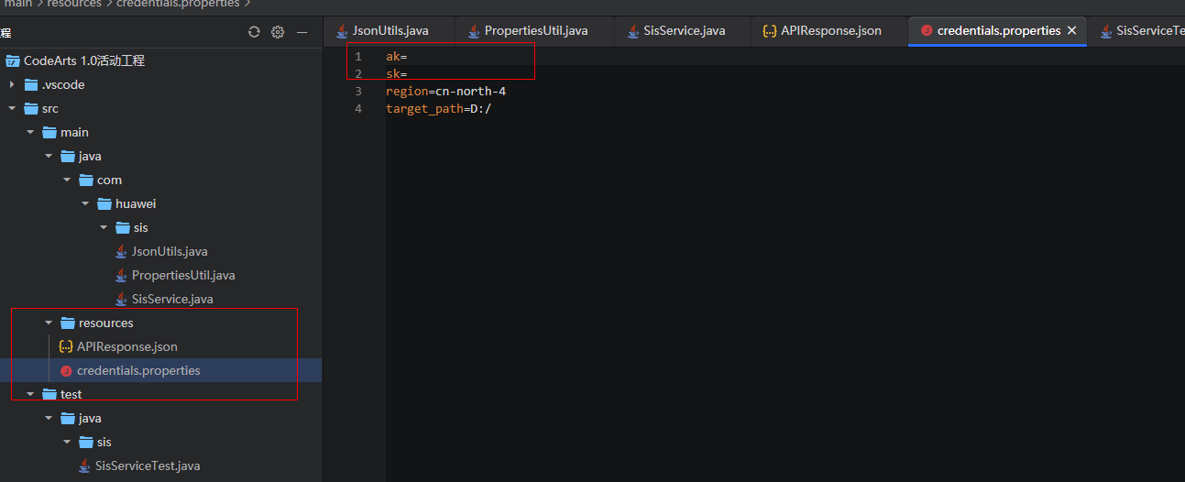Collapse the src folder
Viewport: 1185px width, 482px height.
point(12,109)
